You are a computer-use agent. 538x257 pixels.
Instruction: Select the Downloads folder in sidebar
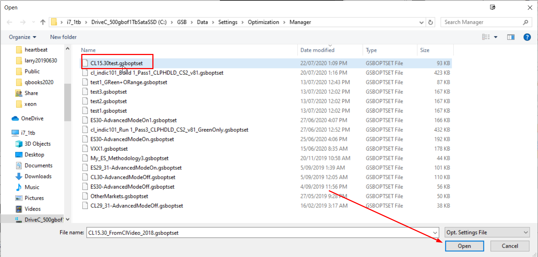tap(38, 176)
